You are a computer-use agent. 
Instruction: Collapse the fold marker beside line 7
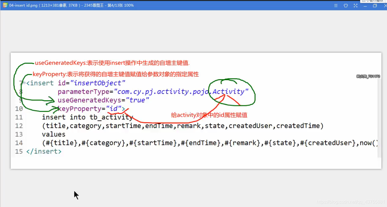click(x=24, y=83)
